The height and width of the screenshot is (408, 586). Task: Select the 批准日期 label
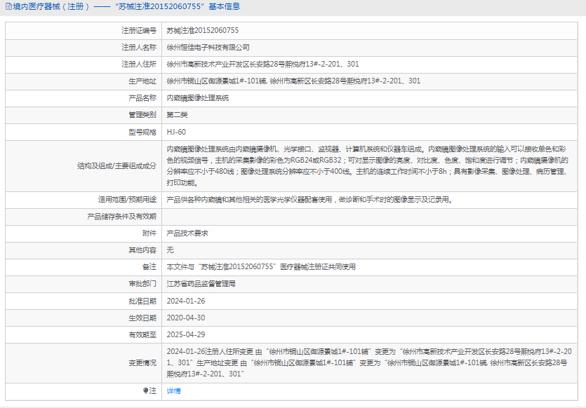tap(142, 301)
